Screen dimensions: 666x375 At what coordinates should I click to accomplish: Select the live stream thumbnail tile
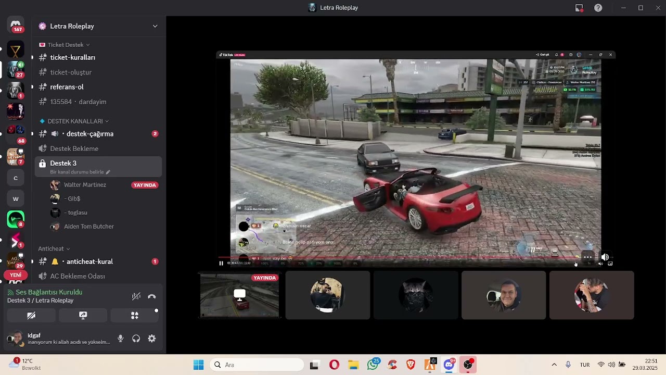239,295
